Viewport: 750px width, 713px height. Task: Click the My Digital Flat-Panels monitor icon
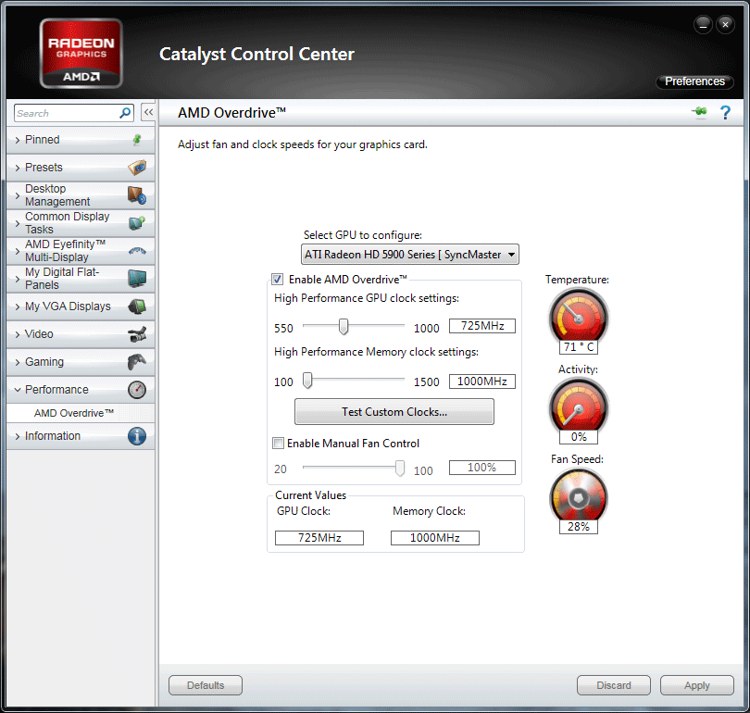[137, 279]
